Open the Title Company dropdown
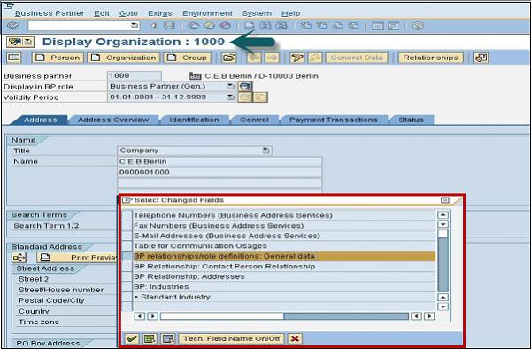This screenshot has height=349, width=531. [x=266, y=151]
